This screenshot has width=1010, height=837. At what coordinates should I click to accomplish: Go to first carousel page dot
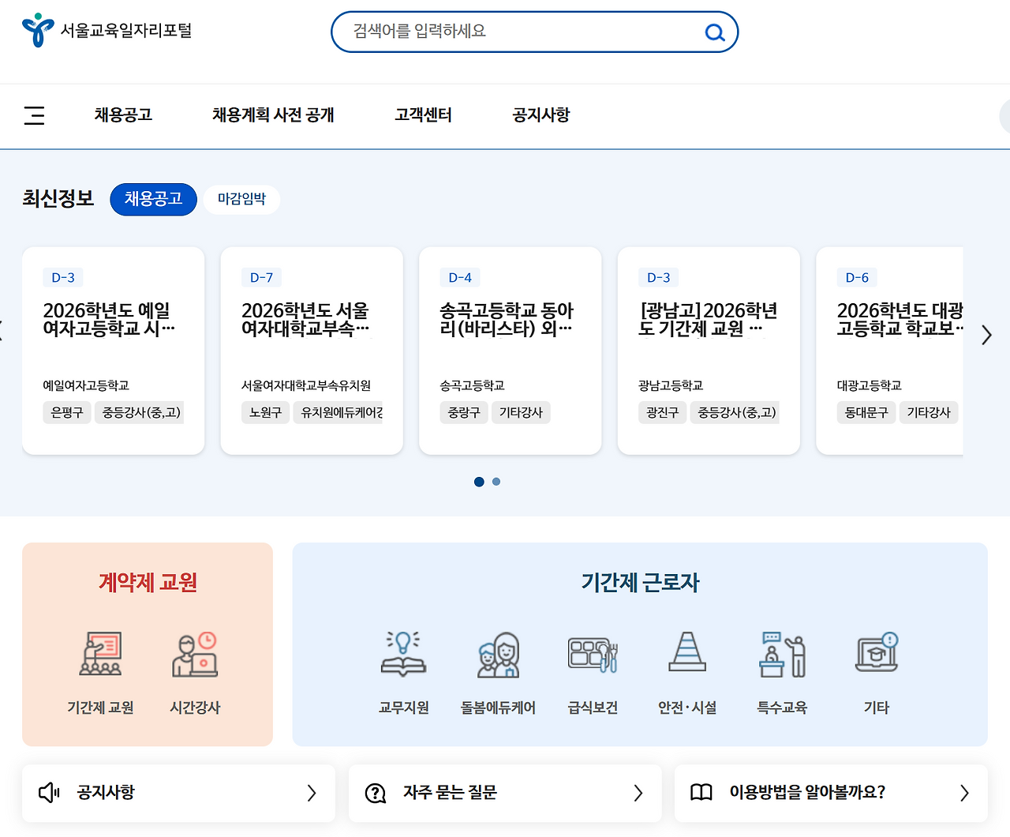click(x=479, y=482)
